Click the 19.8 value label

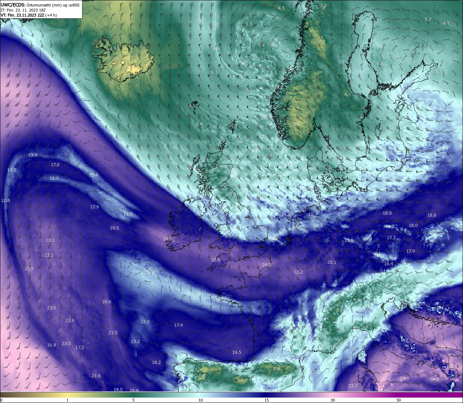[x=134, y=391]
